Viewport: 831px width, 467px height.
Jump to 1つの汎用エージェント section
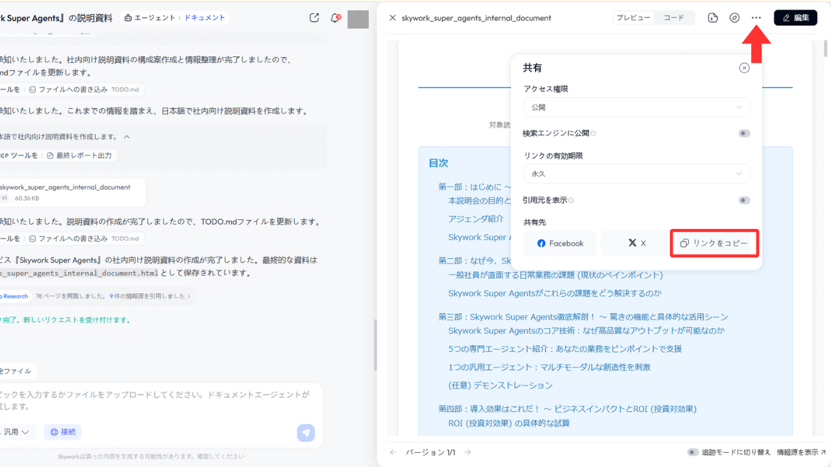coord(549,367)
